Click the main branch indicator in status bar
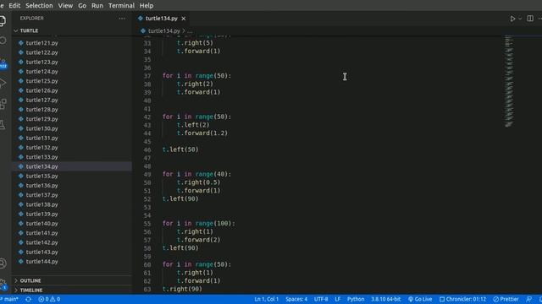The height and width of the screenshot is (304, 542). tap(9, 299)
